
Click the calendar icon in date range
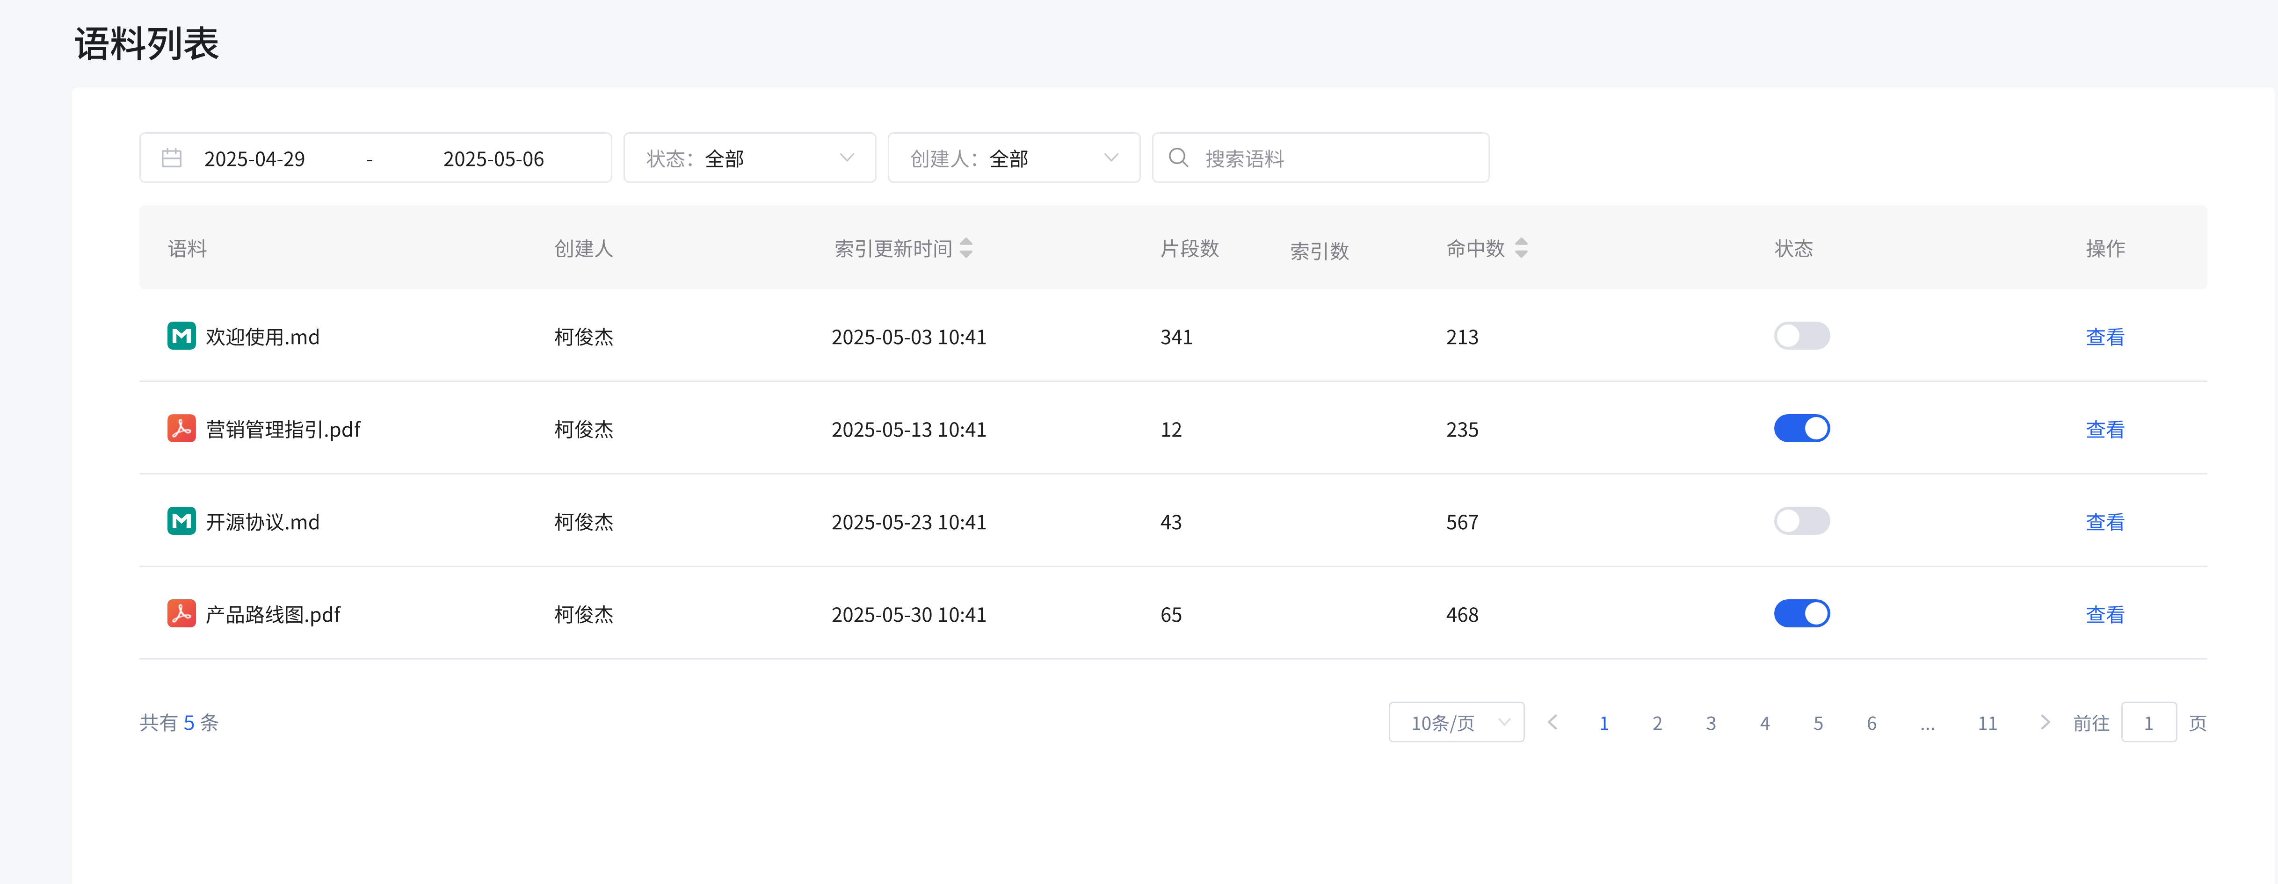click(172, 158)
